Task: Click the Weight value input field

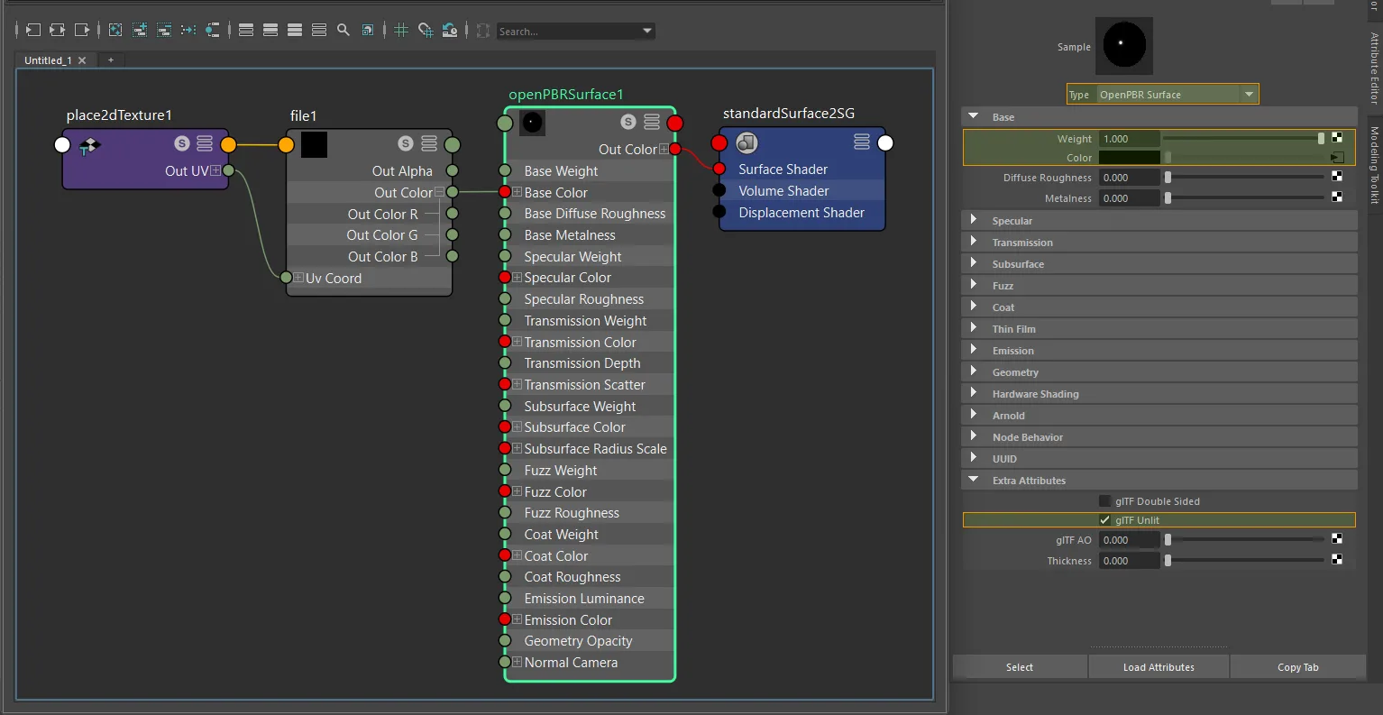Action: coord(1129,139)
